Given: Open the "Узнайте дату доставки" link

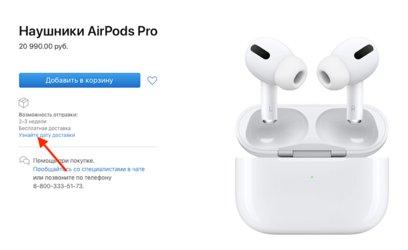Looking at the screenshot, I should click(x=47, y=135).
